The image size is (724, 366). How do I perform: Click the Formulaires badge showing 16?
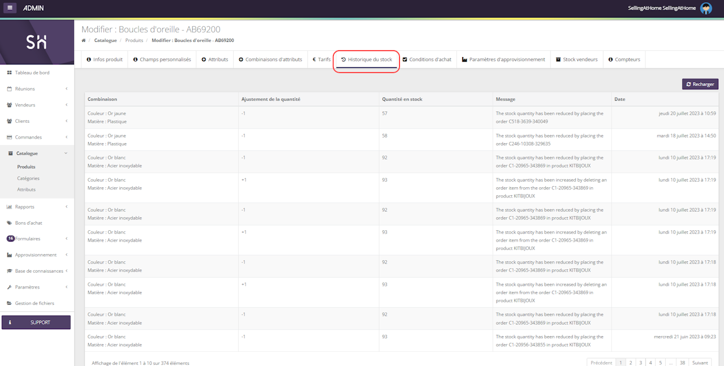(x=10, y=239)
